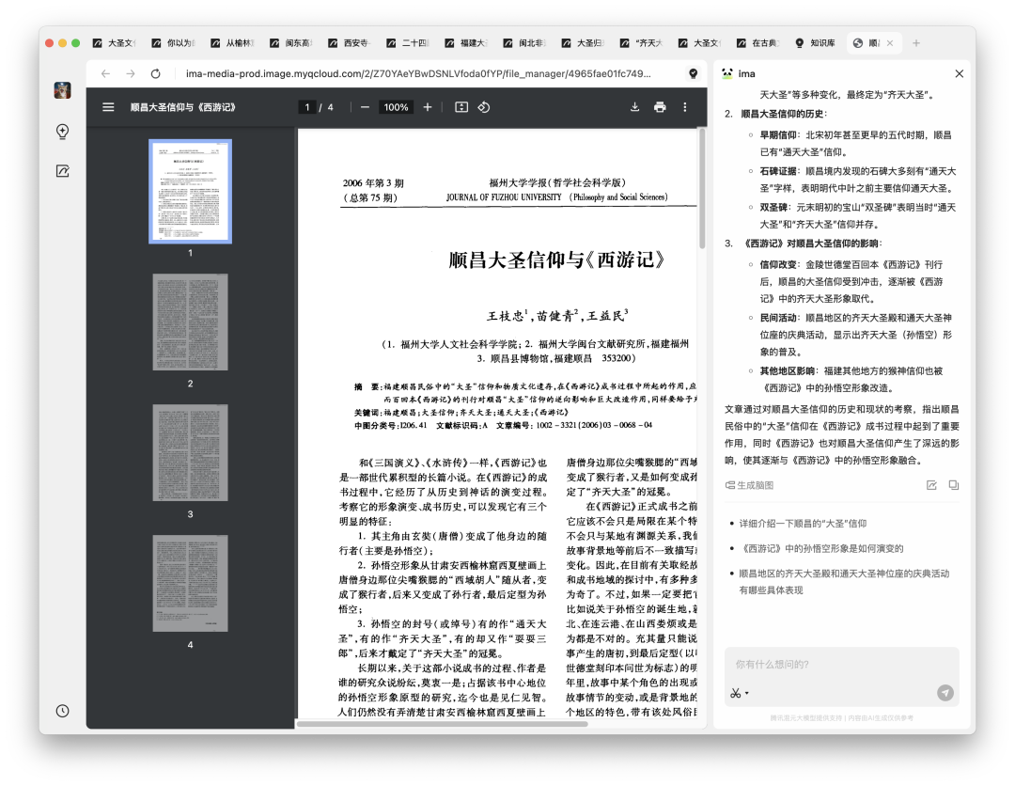
Task: Select page 3 thumbnail
Action: pos(190,452)
